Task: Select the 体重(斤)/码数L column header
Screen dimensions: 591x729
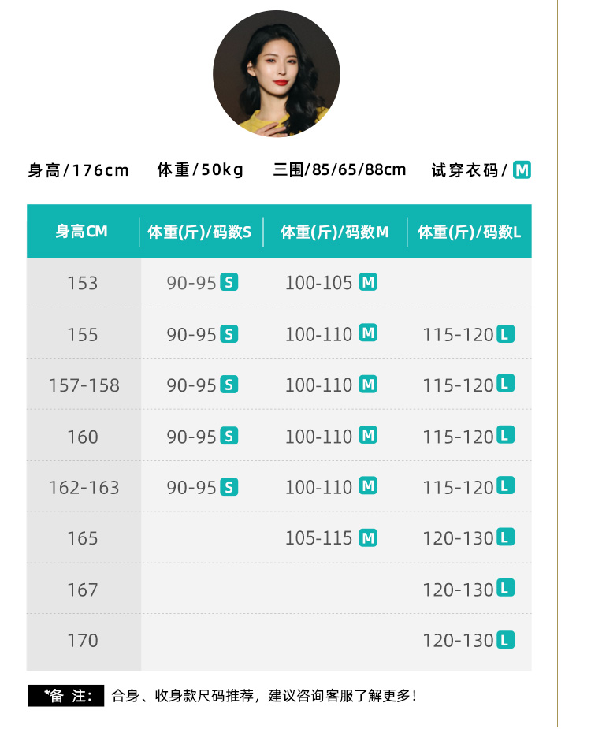Action: pyautogui.click(x=470, y=232)
